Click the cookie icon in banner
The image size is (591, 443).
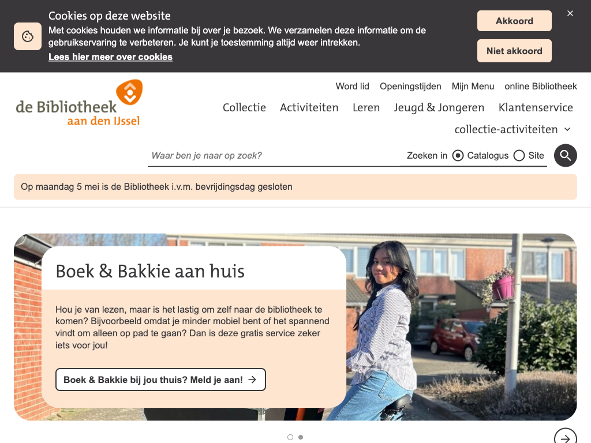(28, 36)
